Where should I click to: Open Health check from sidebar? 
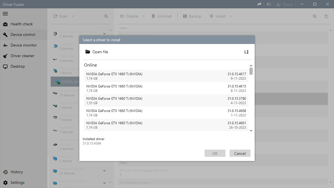(21, 24)
